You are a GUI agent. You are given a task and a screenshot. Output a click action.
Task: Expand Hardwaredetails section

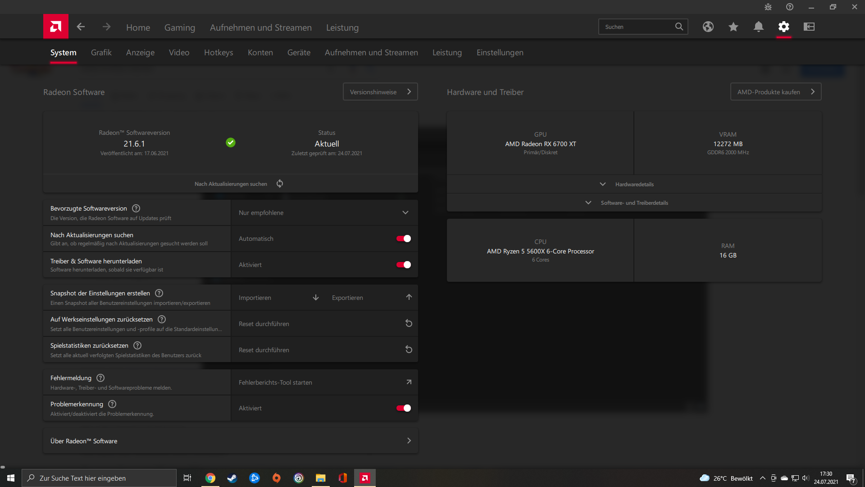[x=634, y=184]
